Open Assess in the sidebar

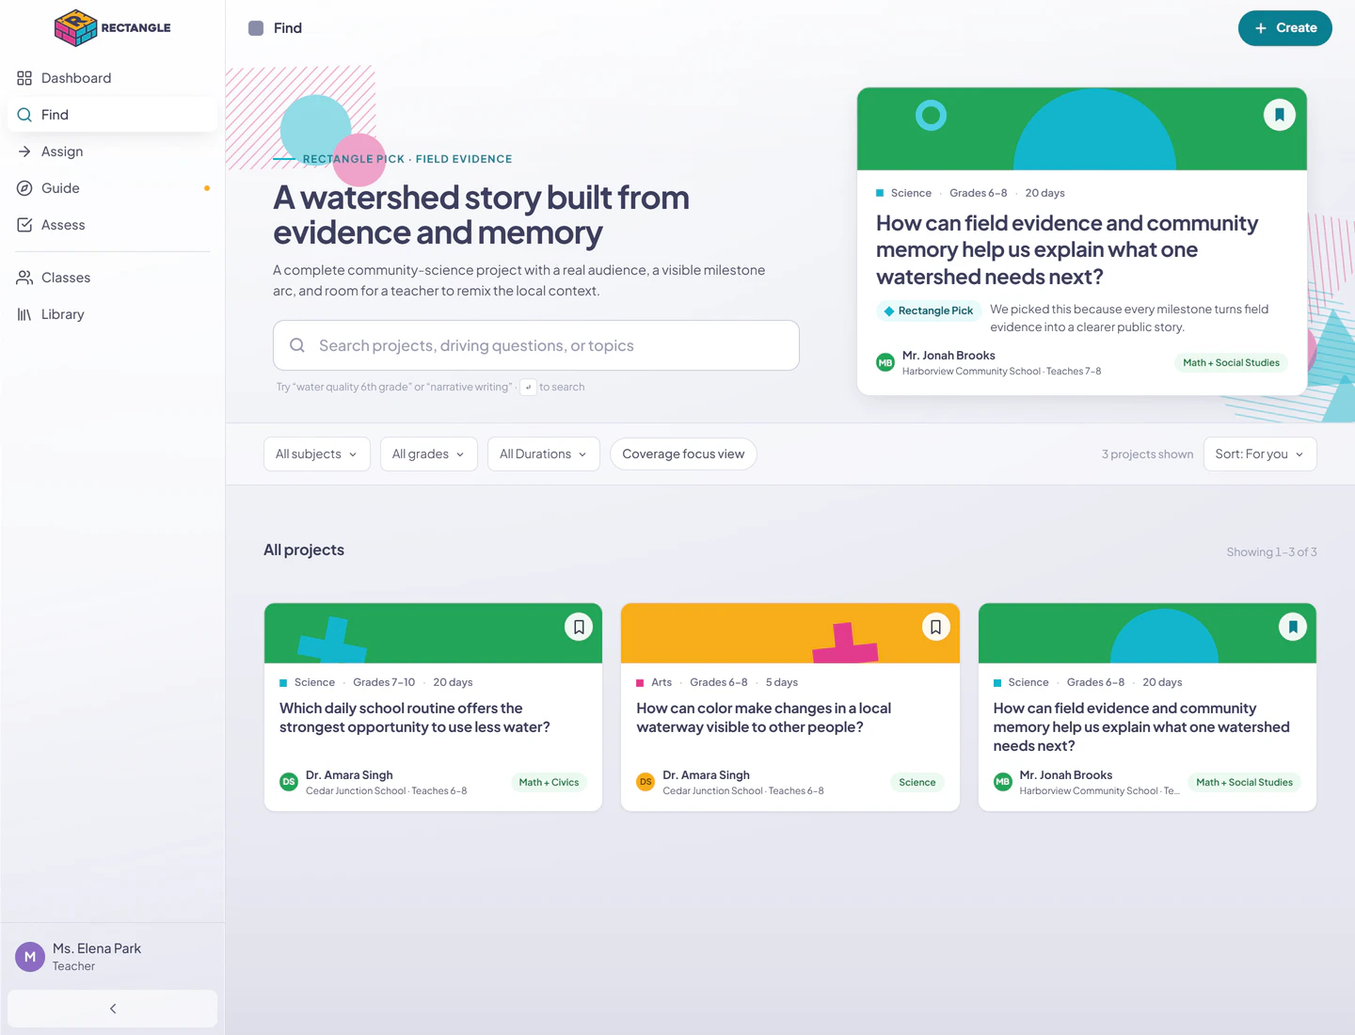(113, 225)
